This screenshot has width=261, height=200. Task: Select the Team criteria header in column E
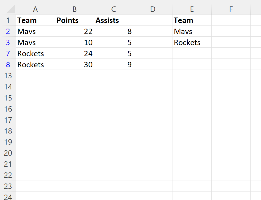point(192,20)
